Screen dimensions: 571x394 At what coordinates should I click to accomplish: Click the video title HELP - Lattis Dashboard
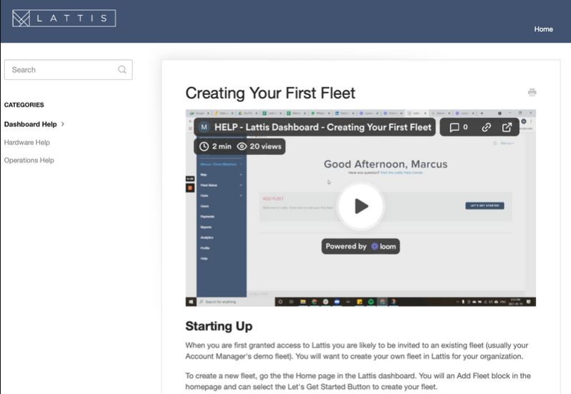point(322,127)
